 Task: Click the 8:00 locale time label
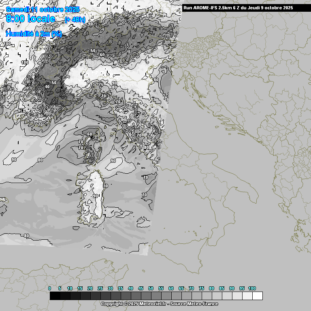click(31, 19)
